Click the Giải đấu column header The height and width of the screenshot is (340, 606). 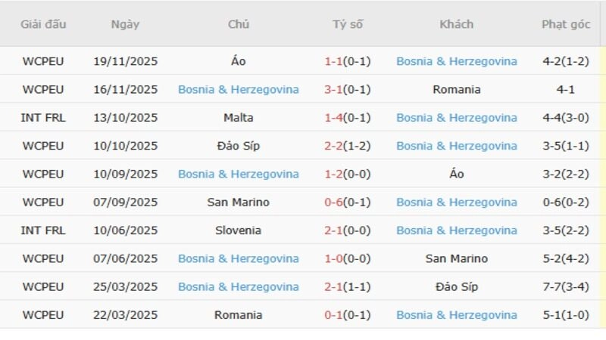(x=43, y=24)
